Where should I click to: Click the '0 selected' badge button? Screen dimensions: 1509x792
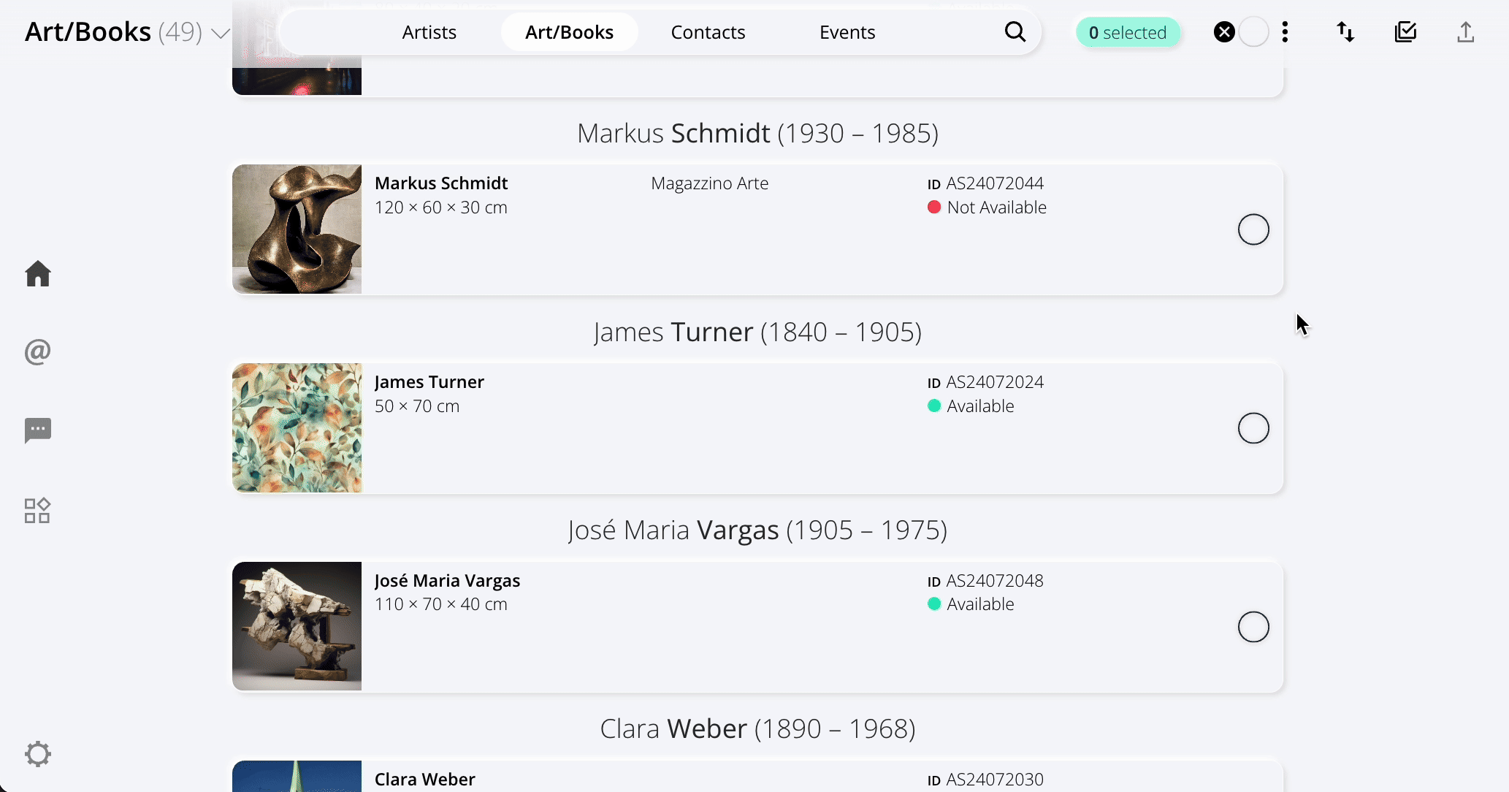point(1128,32)
